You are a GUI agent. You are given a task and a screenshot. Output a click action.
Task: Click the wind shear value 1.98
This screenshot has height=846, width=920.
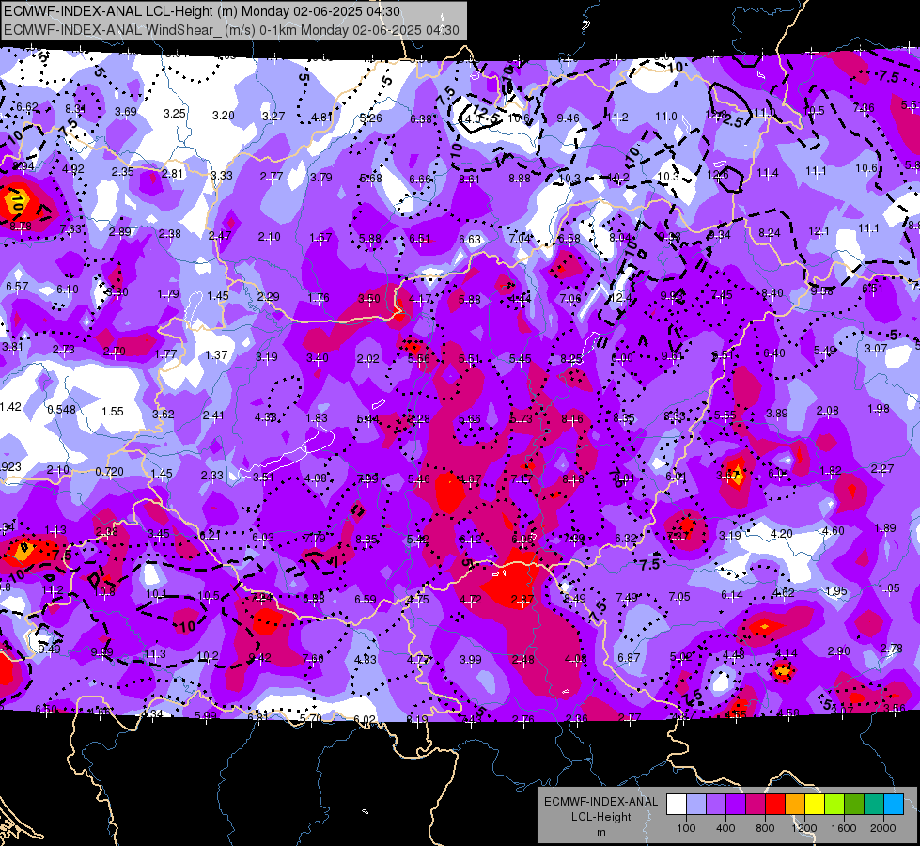coord(879,408)
